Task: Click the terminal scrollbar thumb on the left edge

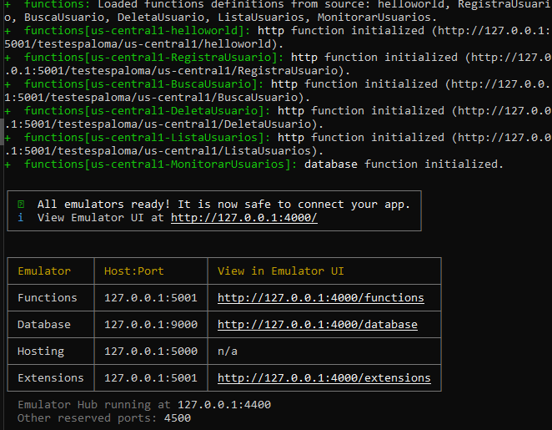Action: click(x=2, y=131)
